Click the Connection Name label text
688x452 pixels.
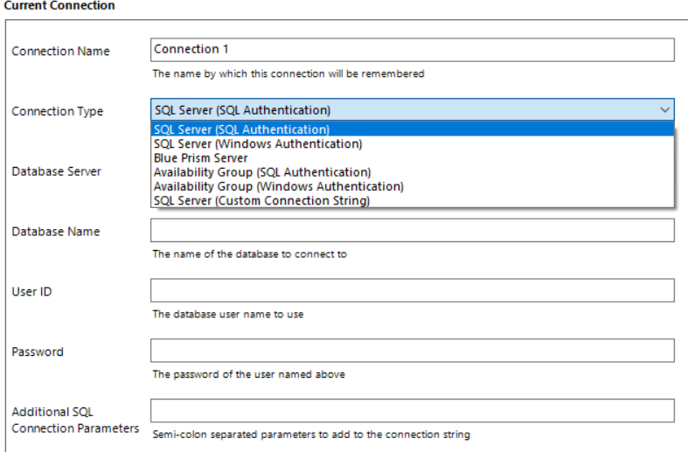click(61, 52)
